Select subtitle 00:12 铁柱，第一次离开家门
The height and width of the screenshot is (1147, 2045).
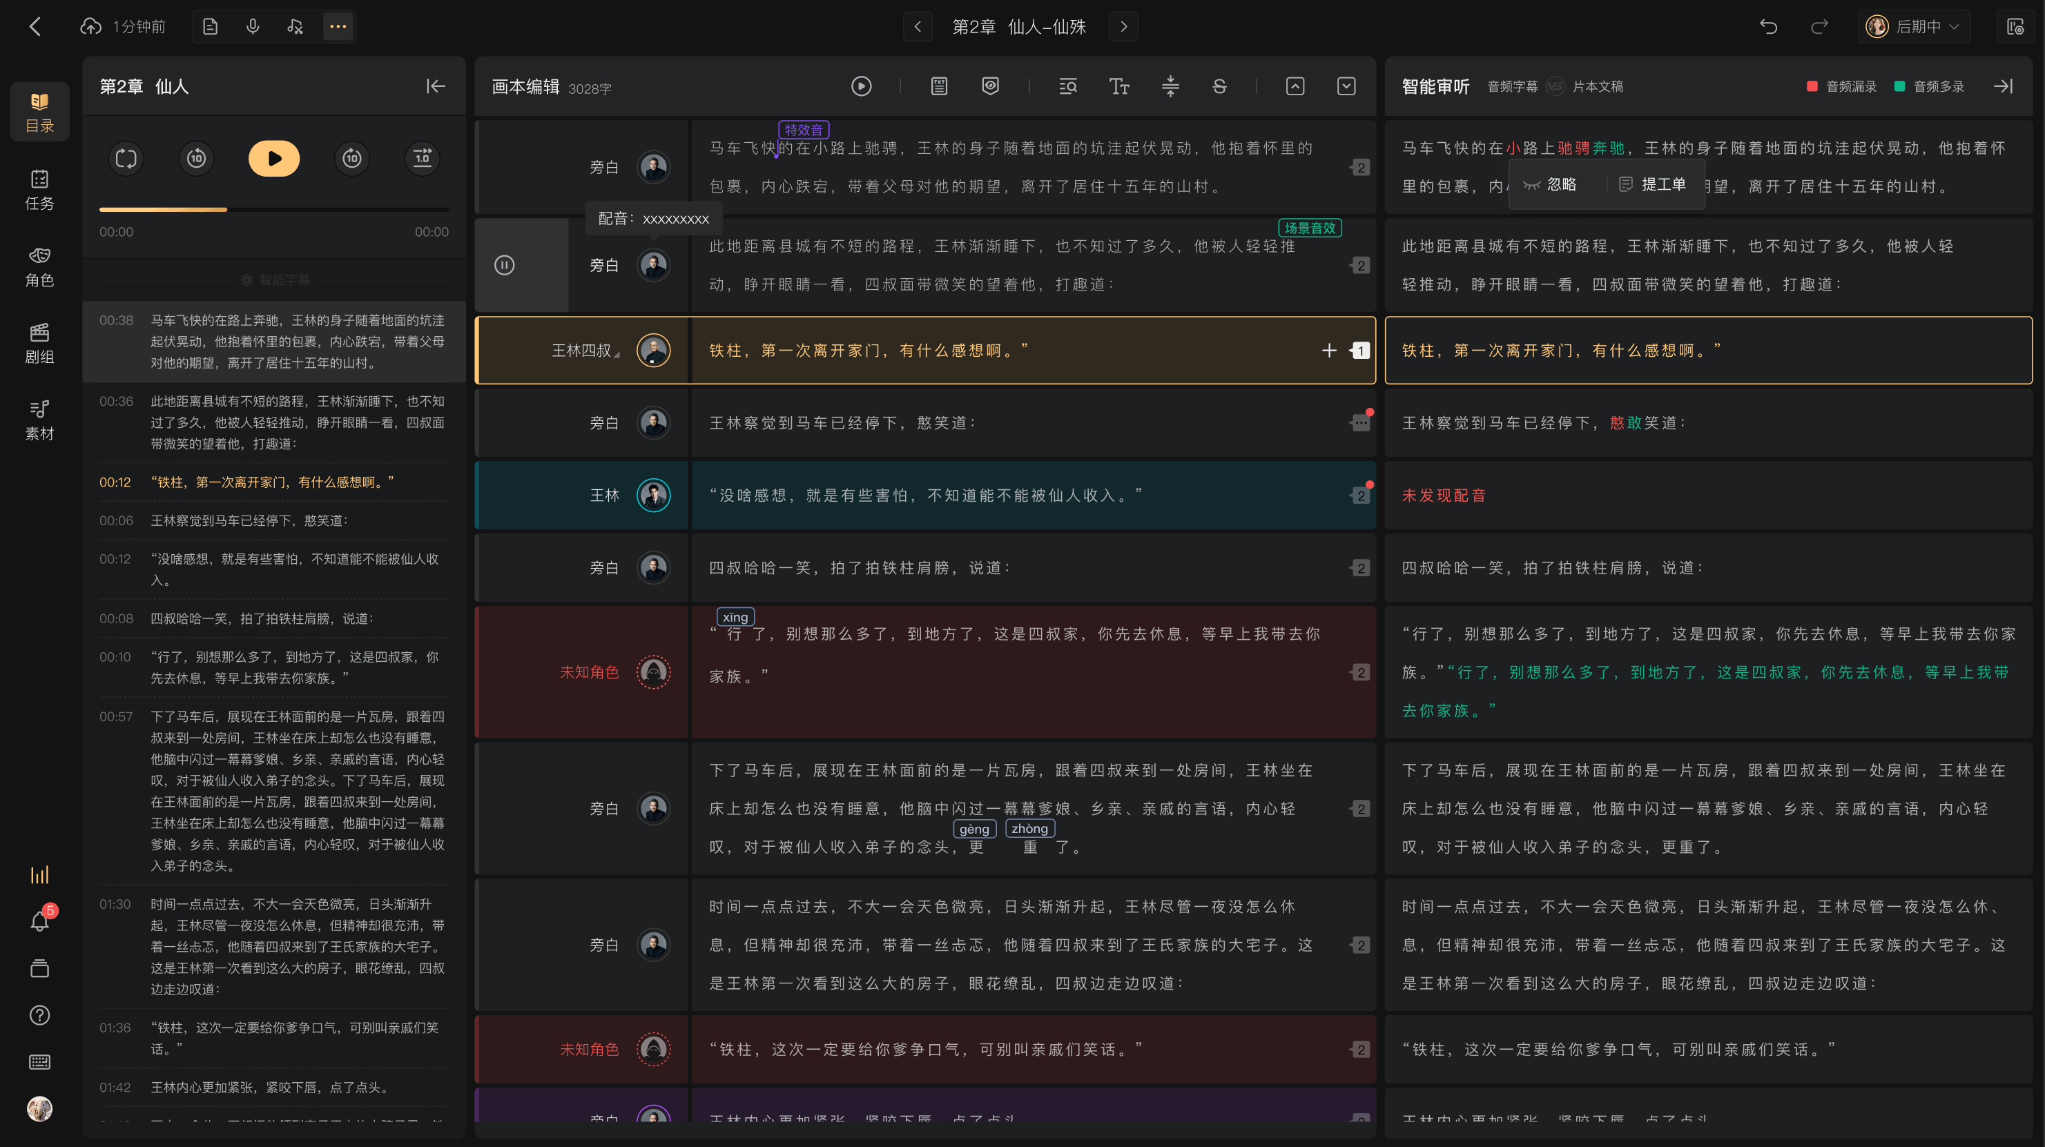tap(274, 482)
